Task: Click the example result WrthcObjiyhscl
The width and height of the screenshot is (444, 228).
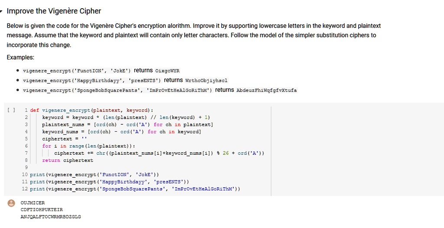Action: [x=206, y=80]
